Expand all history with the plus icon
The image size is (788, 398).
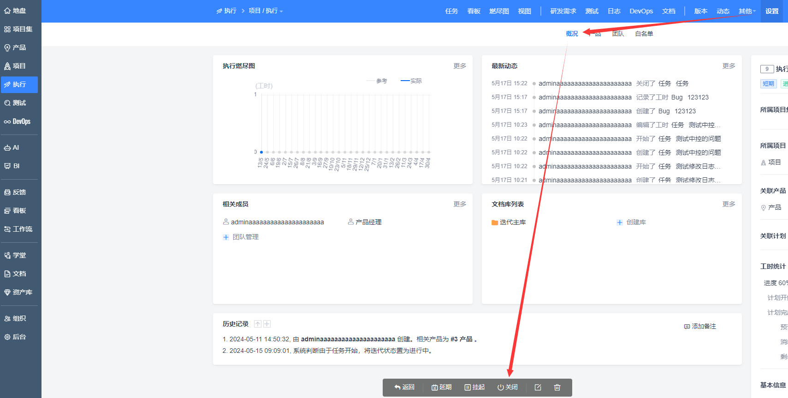pyautogui.click(x=267, y=324)
